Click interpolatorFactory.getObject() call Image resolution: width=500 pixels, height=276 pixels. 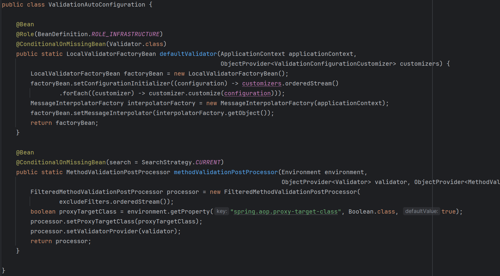[x=212, y=113]
